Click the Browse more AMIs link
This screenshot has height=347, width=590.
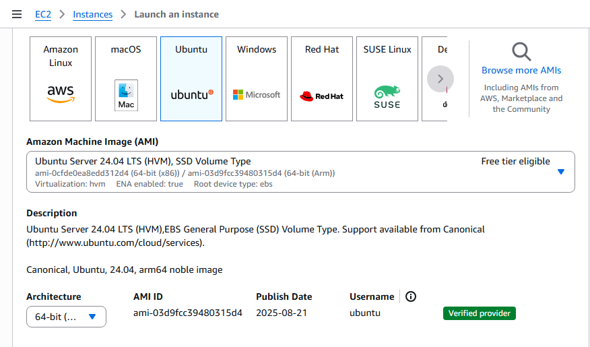pos(521,70)
